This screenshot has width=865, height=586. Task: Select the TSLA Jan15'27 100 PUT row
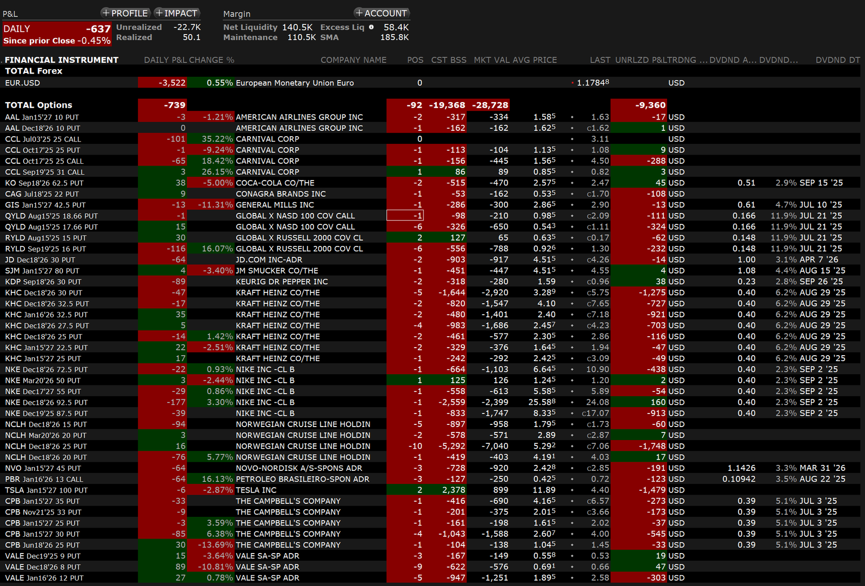(46, 490)
